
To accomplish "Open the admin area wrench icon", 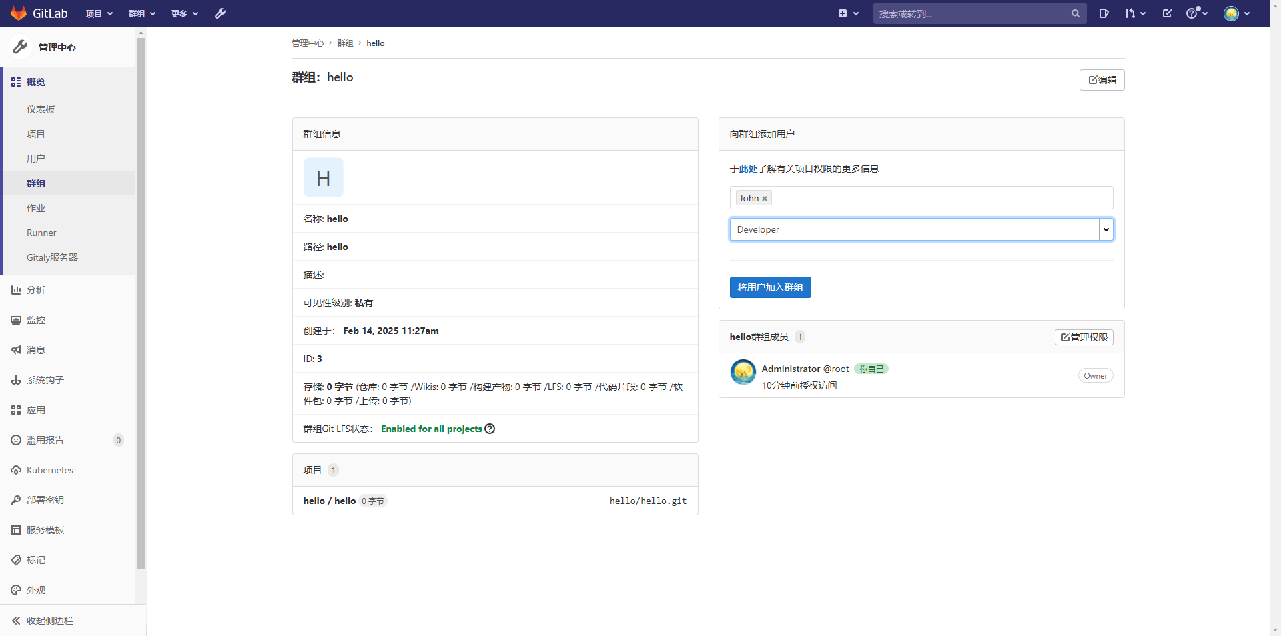I will [x=220, y=13].
